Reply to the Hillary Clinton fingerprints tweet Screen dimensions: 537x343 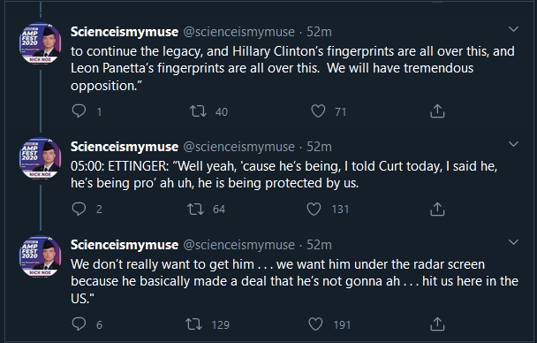click(x=79, y=111)
